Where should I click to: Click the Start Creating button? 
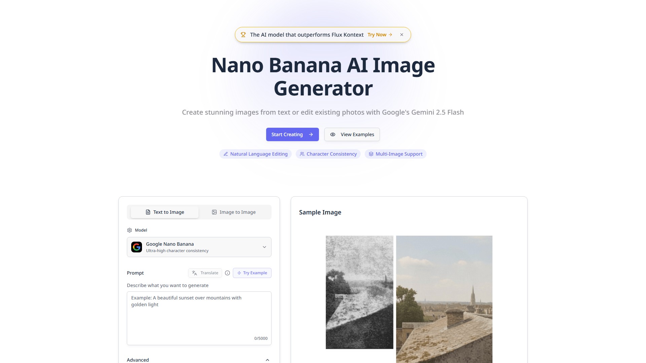[x=292, y=134]
